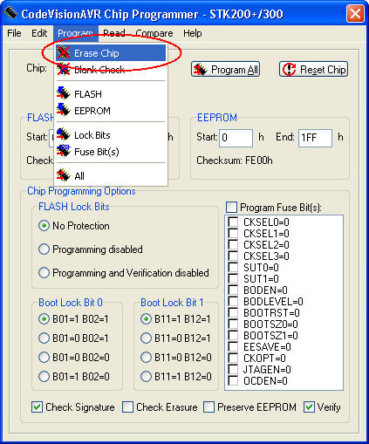Image resolution: width=369 pixels, height=444 pixels.
Task: Open the Compare menu
Action: click(x=154, y=33)
